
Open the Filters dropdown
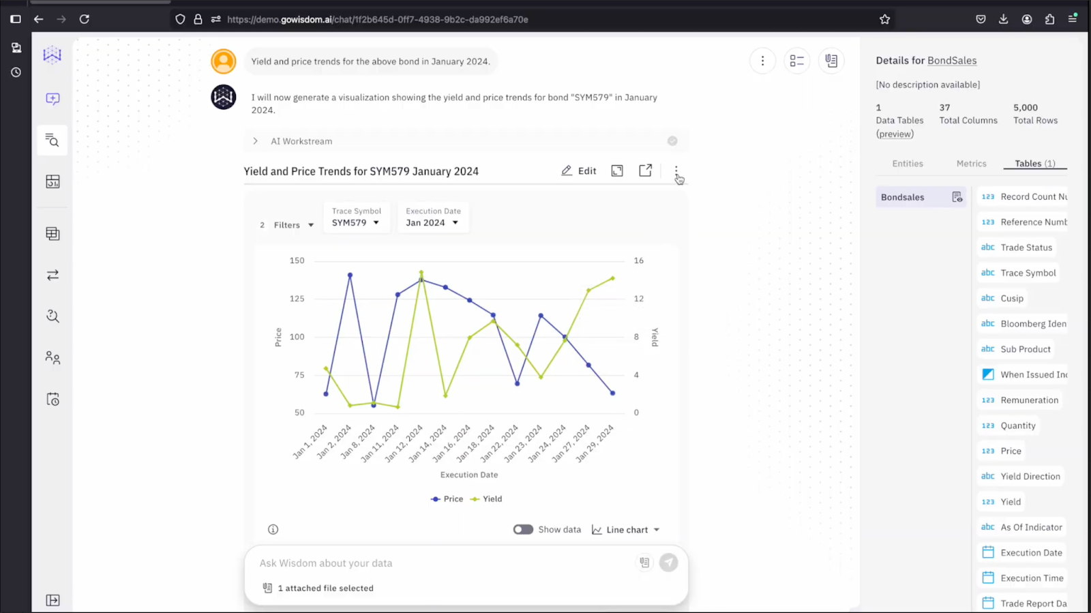[287, 225]
